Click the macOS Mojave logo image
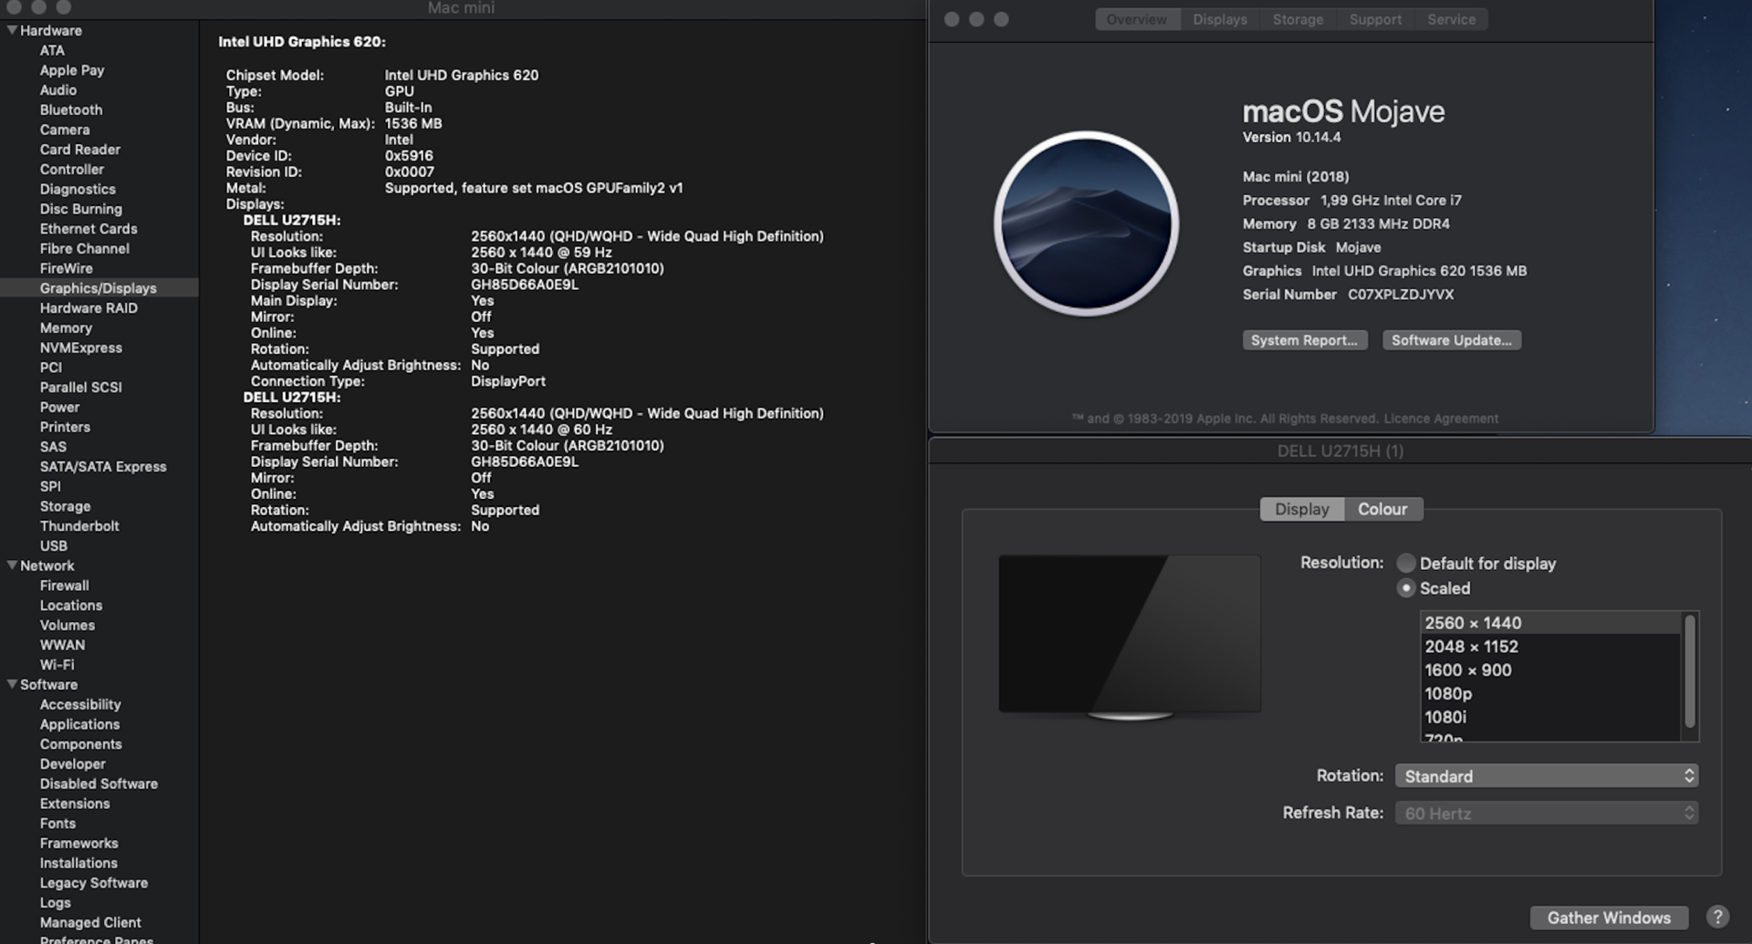The image size is (1752, 944). click(x=1086, y=223)
